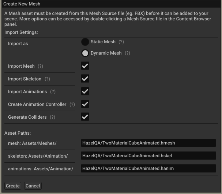Click the (?) hint next to Import Skeleton

(x=47, y=79)
